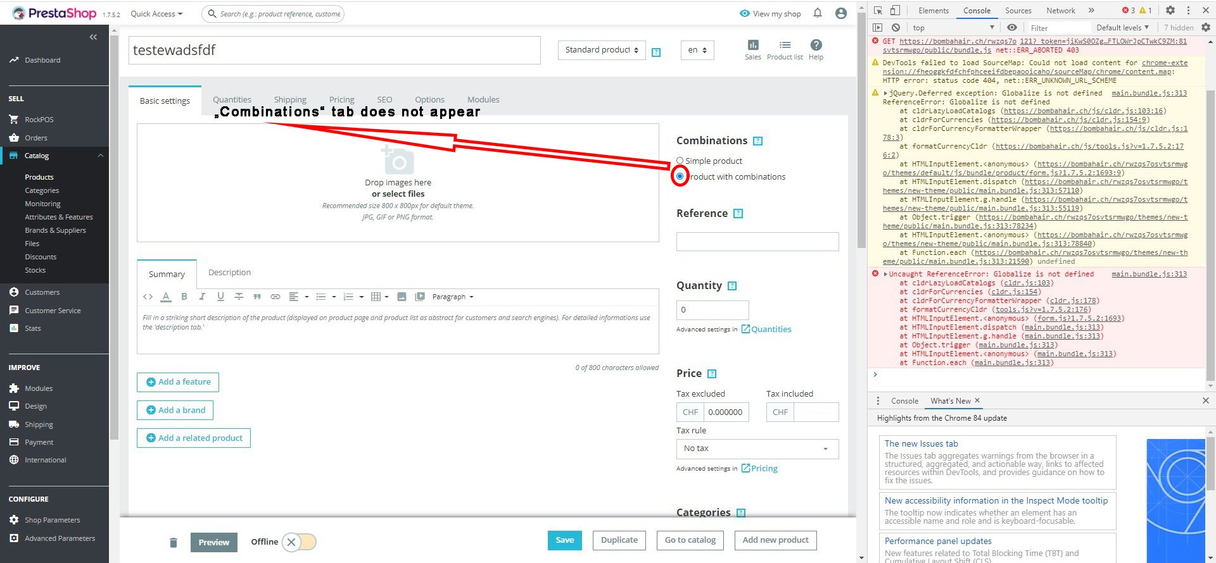Open console settings gear beside hidden count

click(x=1206, y=27)
